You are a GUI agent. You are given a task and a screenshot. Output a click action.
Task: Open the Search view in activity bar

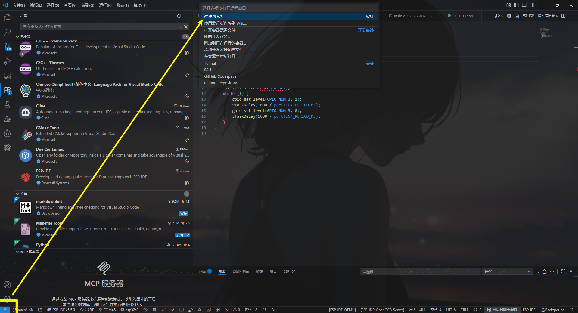[x=7, y=32]
